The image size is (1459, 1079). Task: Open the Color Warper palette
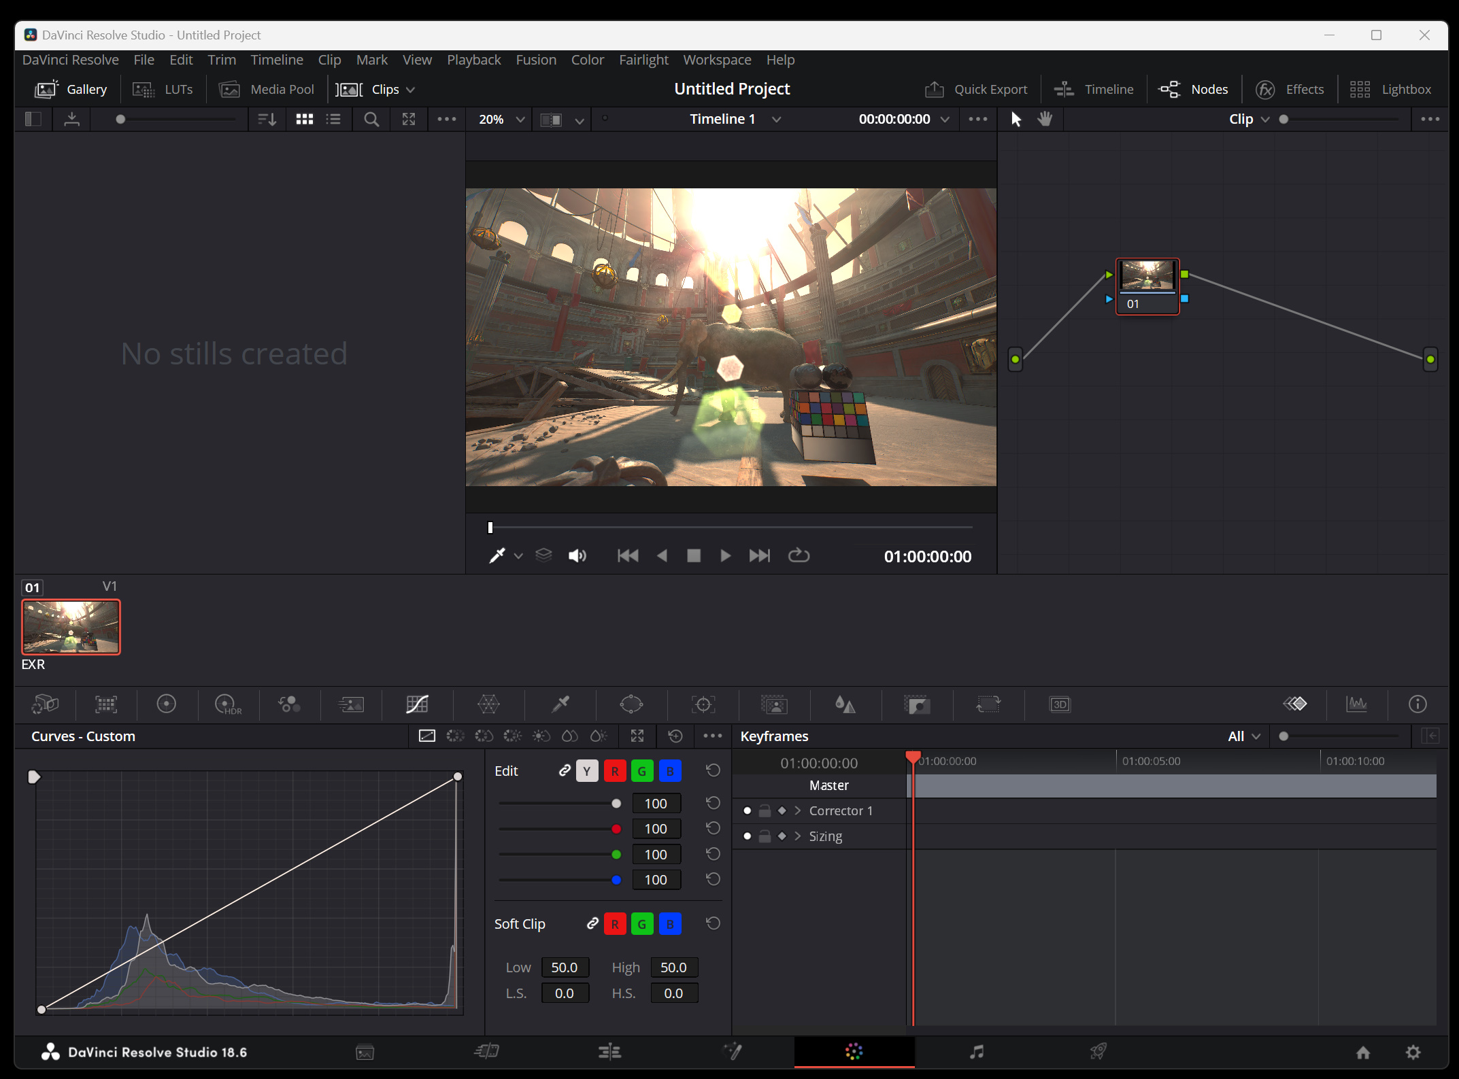(x=488, y=704)
